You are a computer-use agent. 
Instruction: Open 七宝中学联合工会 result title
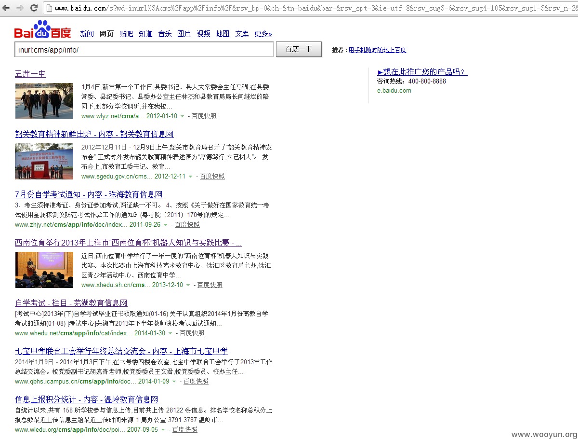[x=121, y=351]
